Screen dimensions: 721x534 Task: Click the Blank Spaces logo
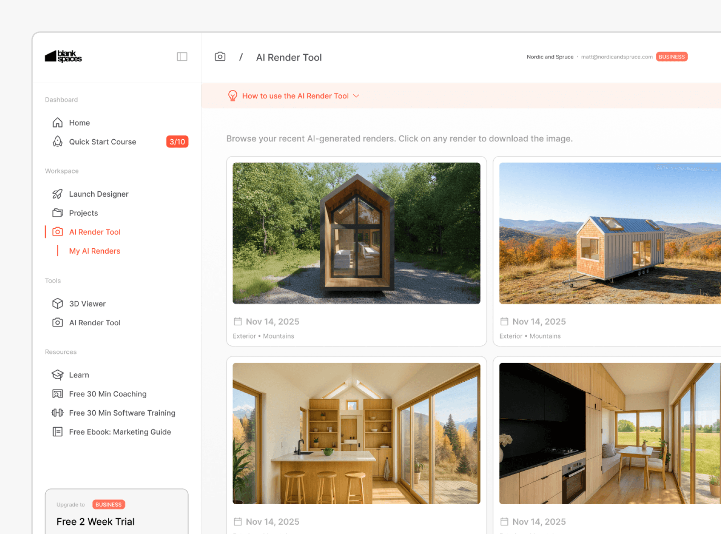pos(63,57)
